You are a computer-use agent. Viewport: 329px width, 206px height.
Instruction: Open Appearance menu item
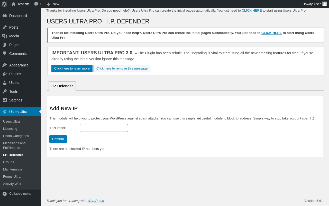tap(21, 65)
